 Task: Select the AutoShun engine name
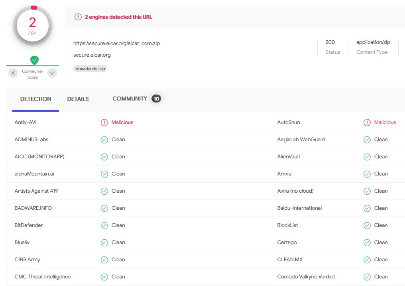click(289, 122)
